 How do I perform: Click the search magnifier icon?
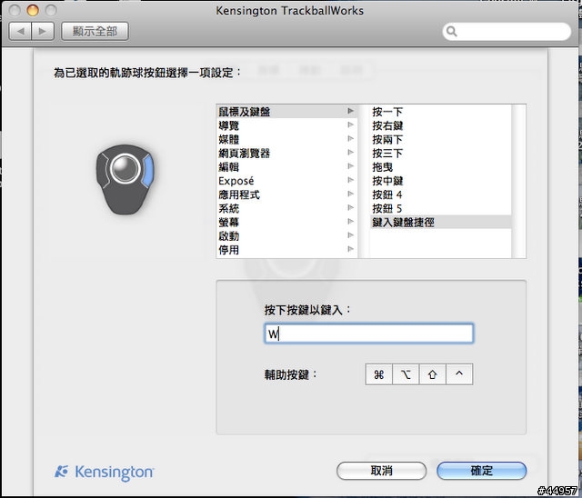[451, 32]
